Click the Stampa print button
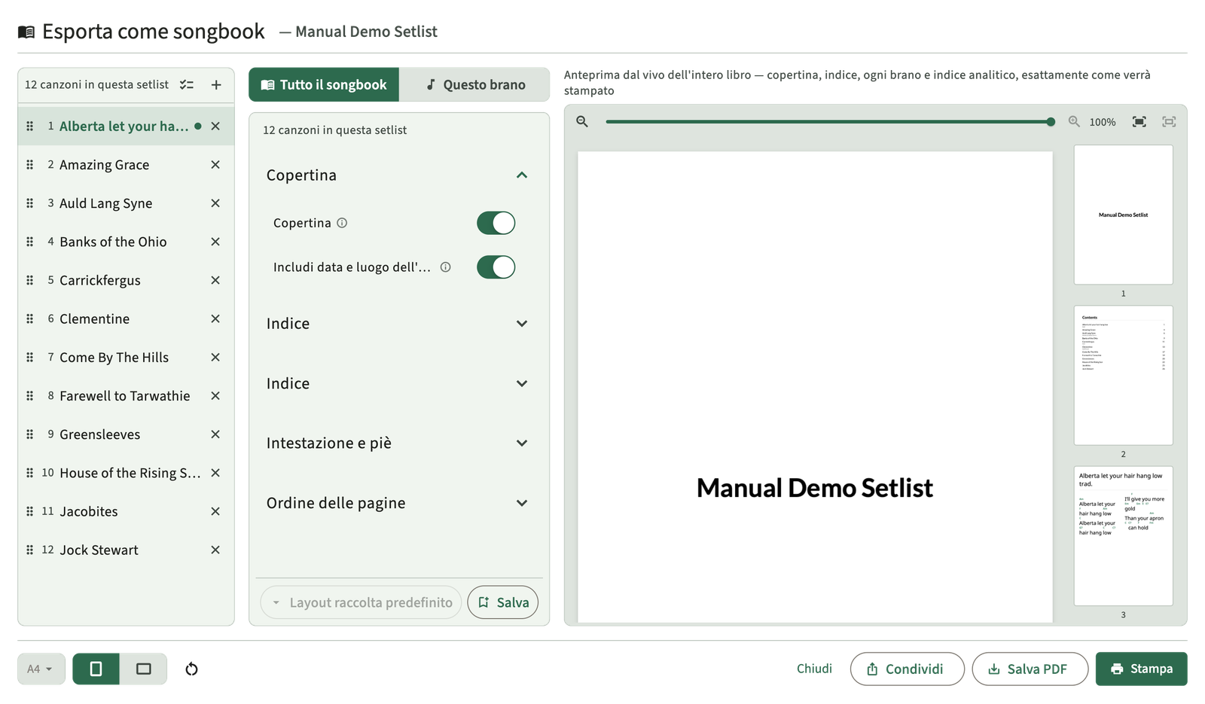 click(1141, 669)
